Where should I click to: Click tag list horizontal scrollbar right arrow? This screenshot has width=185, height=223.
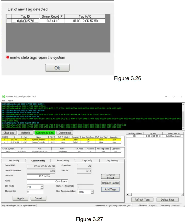click(x=182, y=194)
